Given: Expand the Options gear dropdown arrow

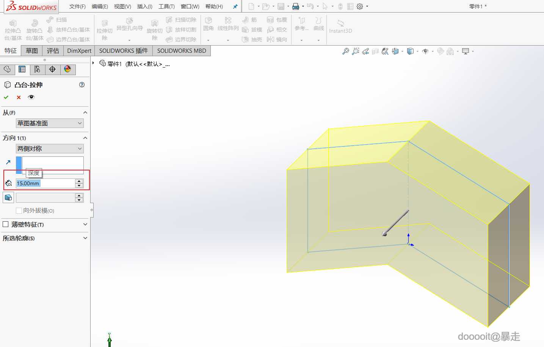Looking at the screenshot, I should pos(367,6).
